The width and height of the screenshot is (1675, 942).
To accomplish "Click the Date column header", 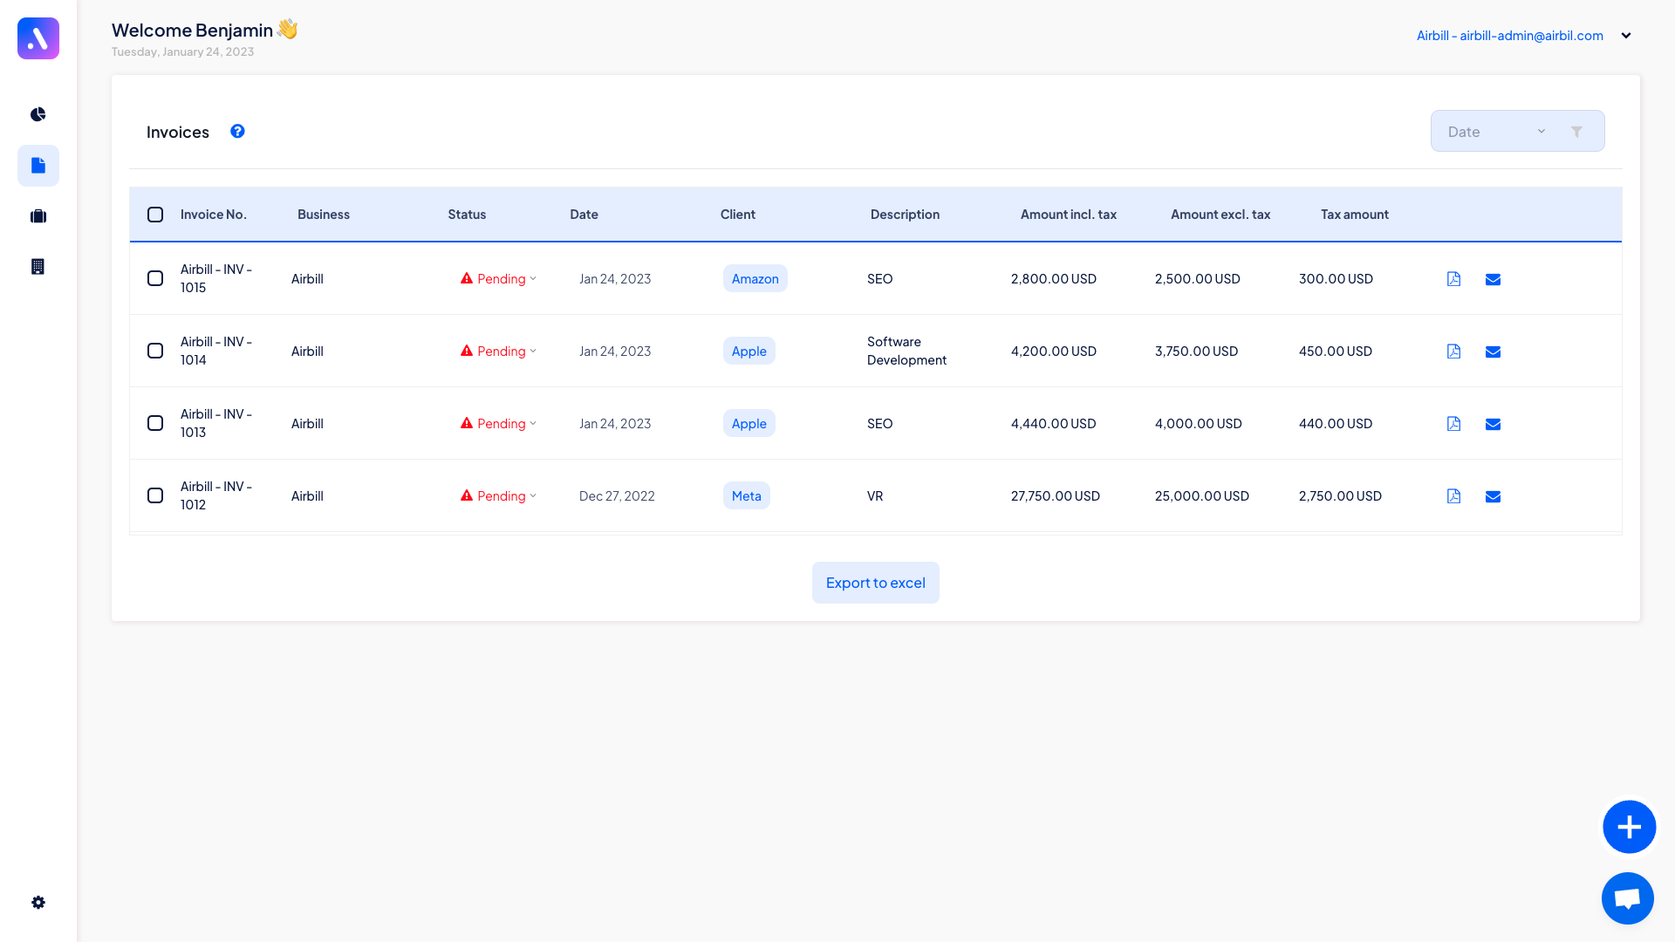I will (x=584, y=215).
